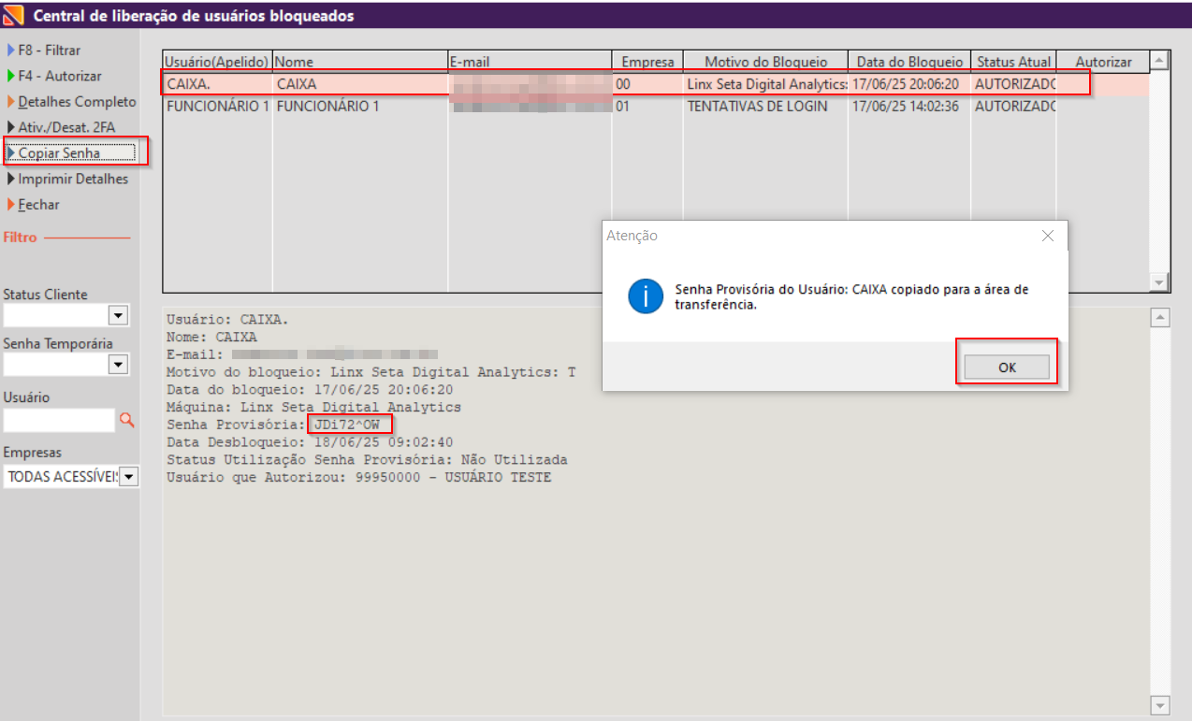Image resolution: width=1192 pixels, height=721 pixels.
Task: Click F8 - Filtrar in the sidebar
Action: tap(43, 50)
